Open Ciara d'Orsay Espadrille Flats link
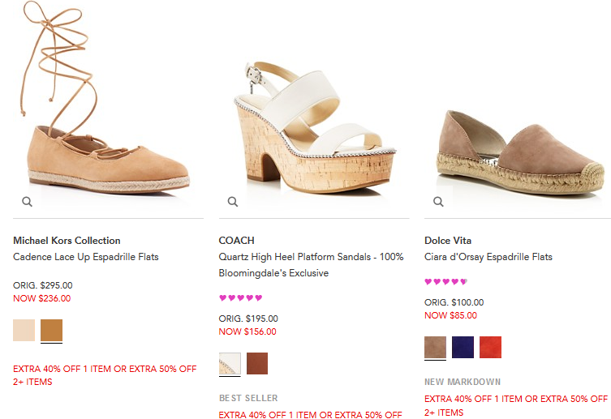The height and width of the screenshot is (419, 611). click(488, 257)
